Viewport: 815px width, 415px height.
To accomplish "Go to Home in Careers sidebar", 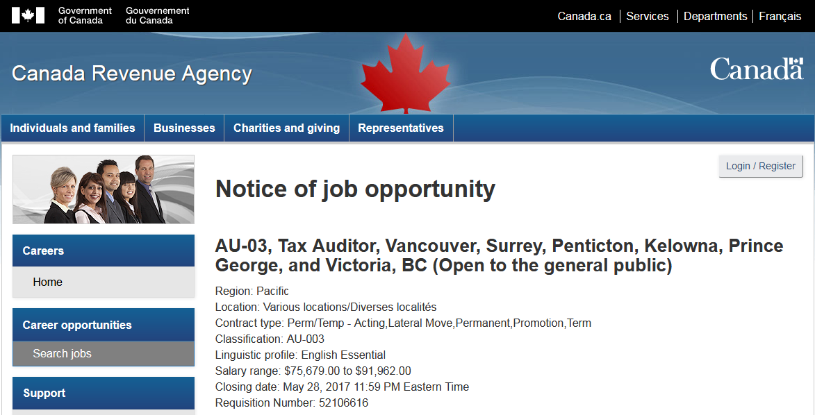I will coord(47,282).
